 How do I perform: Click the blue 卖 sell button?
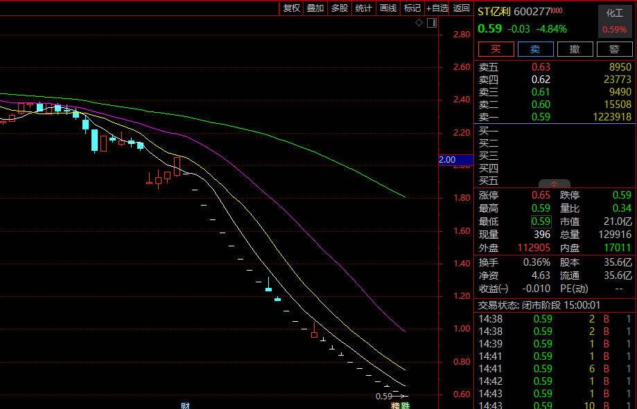tap(535, 49)
